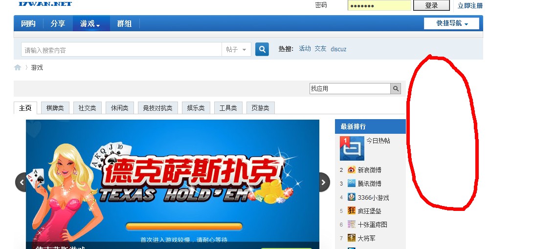Switch to the 棋牌类 tab
This screenshot has width=557, height=249.
point(55,108)
